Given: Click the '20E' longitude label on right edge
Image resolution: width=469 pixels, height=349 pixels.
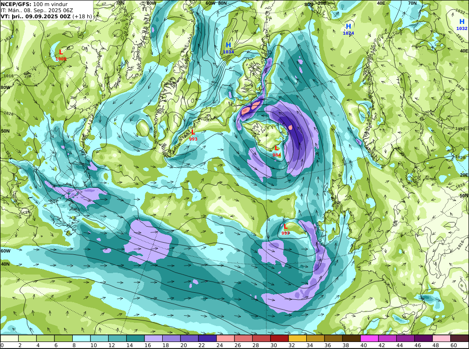Looking at the screenshot, I should point(464,175).
